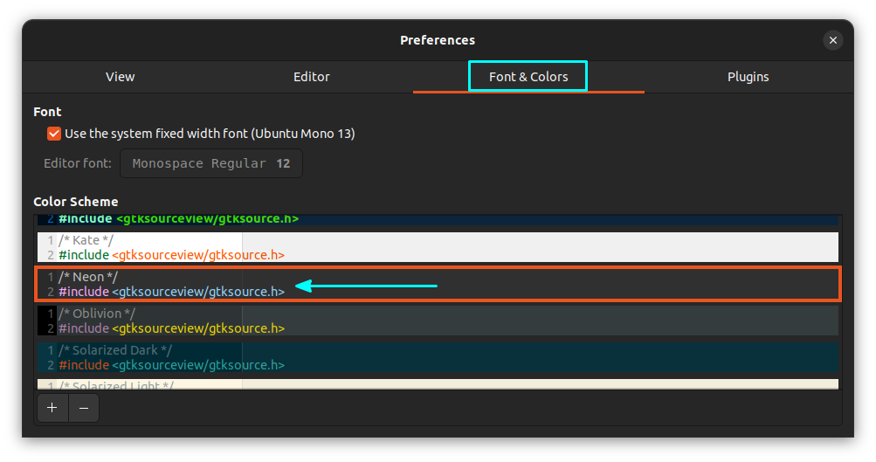
Task: Click the Font section heading
Action: pos(47,112)
